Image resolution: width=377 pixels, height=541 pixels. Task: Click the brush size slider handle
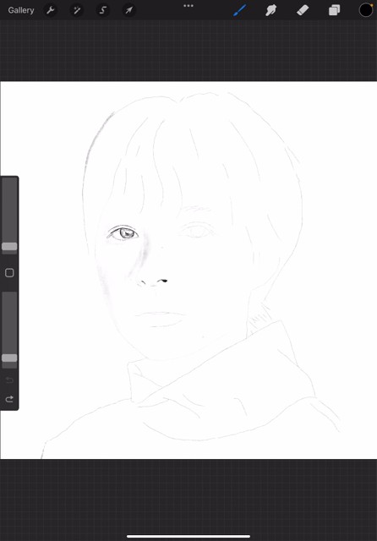(x=9, y=246)
